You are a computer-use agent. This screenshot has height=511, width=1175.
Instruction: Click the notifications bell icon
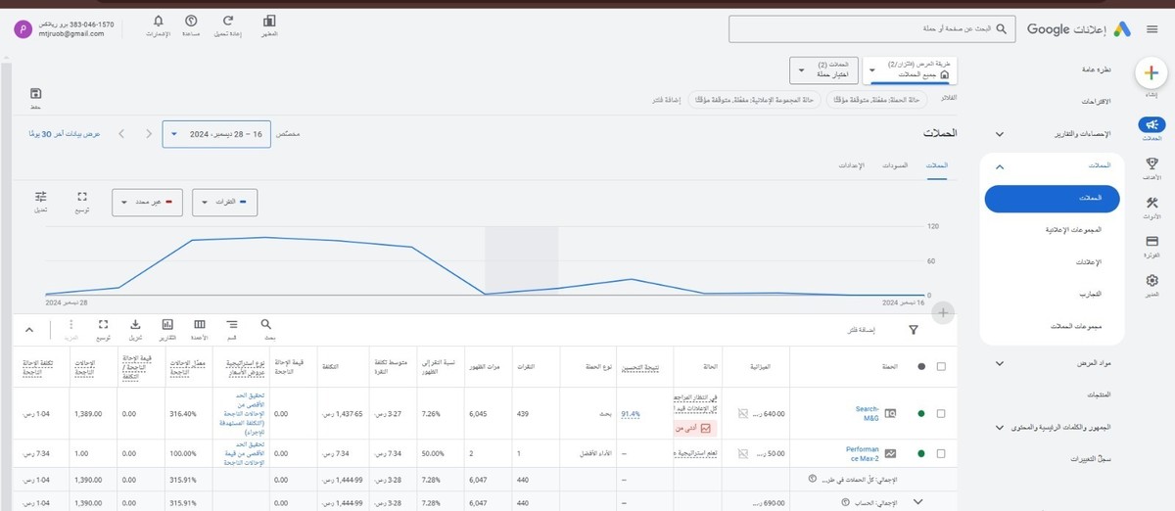(159, 21)
